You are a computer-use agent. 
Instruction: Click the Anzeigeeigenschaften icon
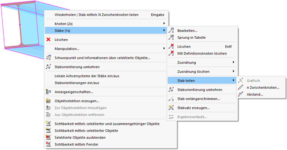48,92
